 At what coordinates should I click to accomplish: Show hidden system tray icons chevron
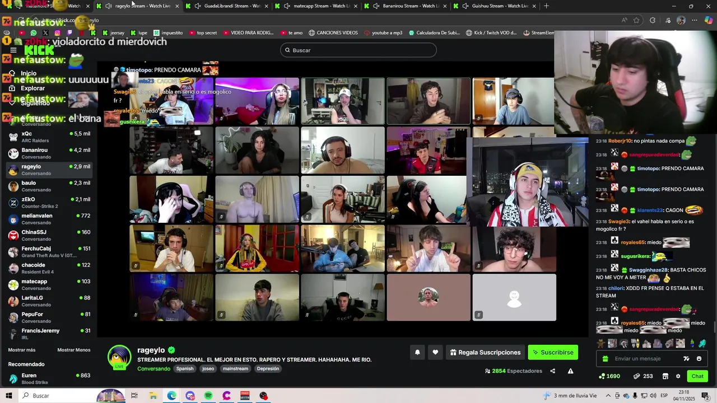pos(608,396)
